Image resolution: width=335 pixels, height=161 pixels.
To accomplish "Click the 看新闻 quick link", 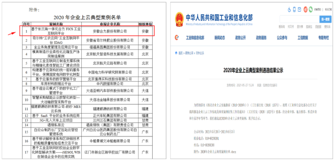I will pyautogui.click(x=282, y=27).
